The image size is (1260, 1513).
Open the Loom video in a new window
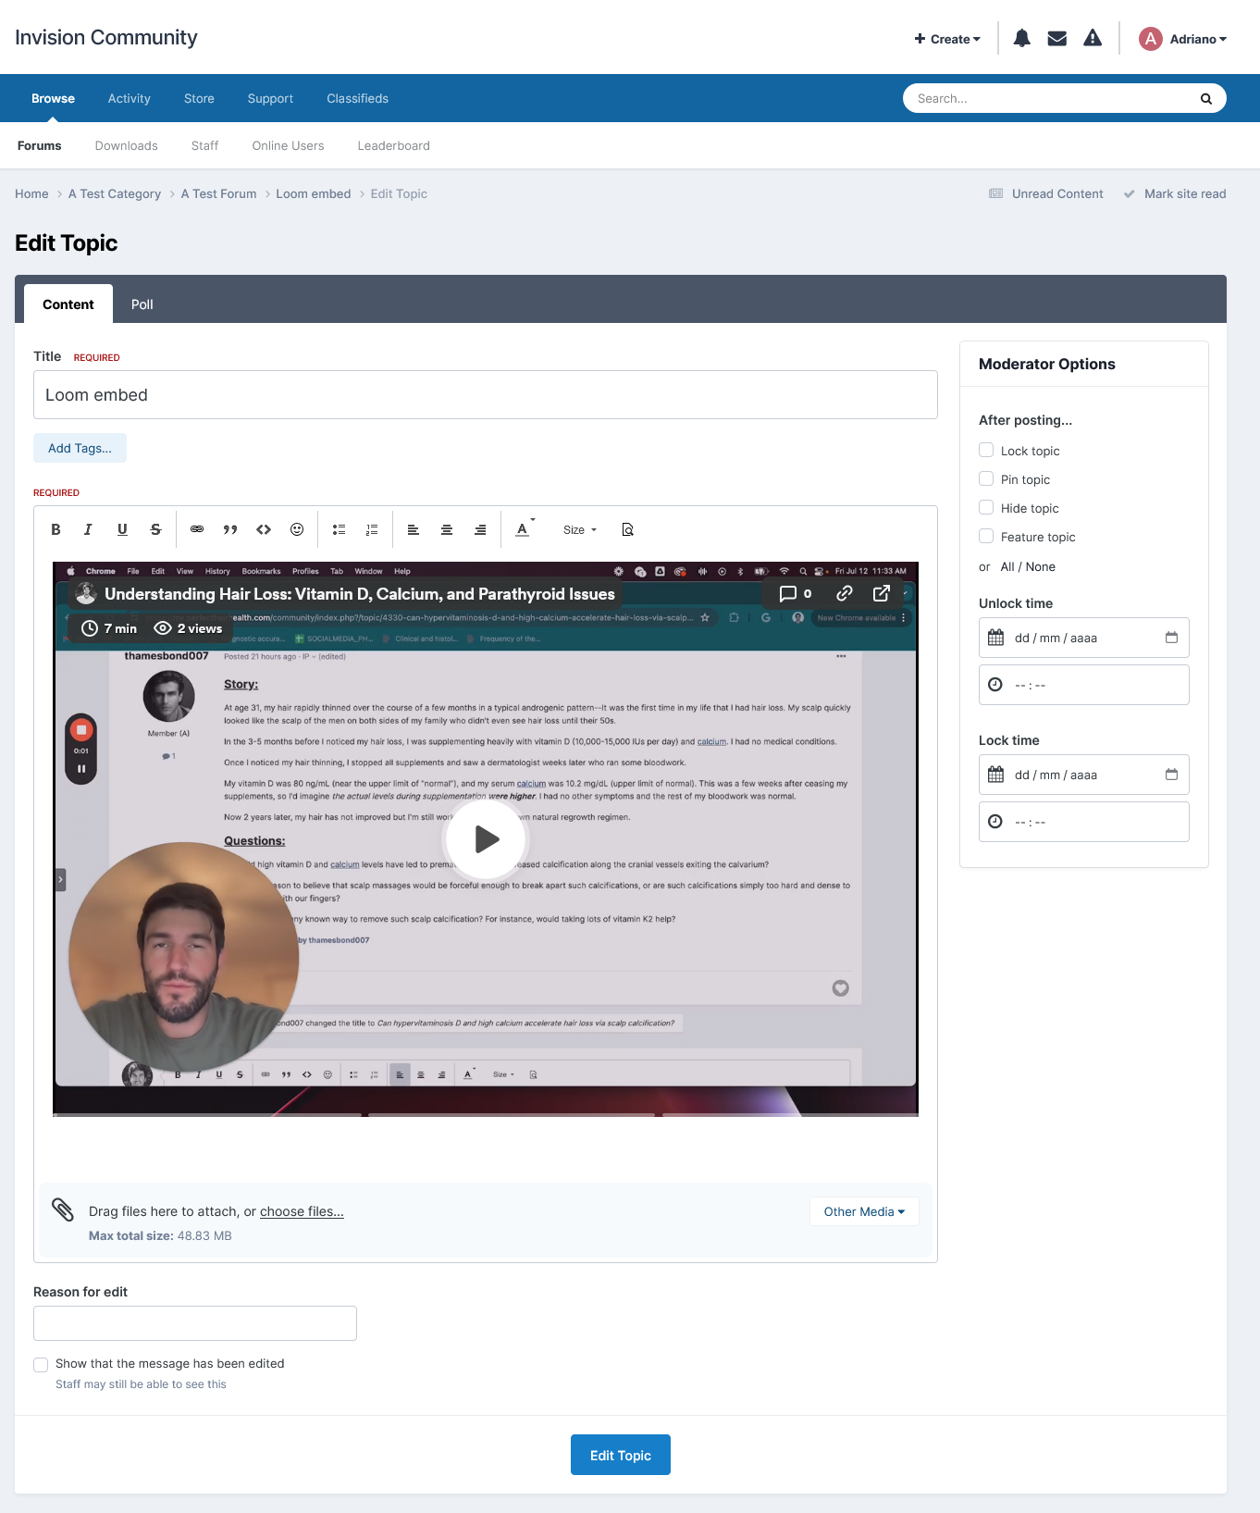click(x=882, y=593)
